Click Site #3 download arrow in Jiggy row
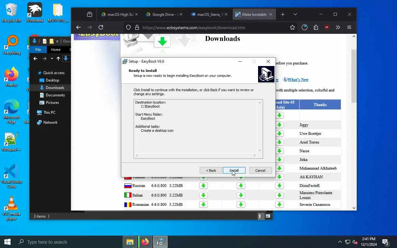This screenshot has height=248, width=397. (279, 125)
